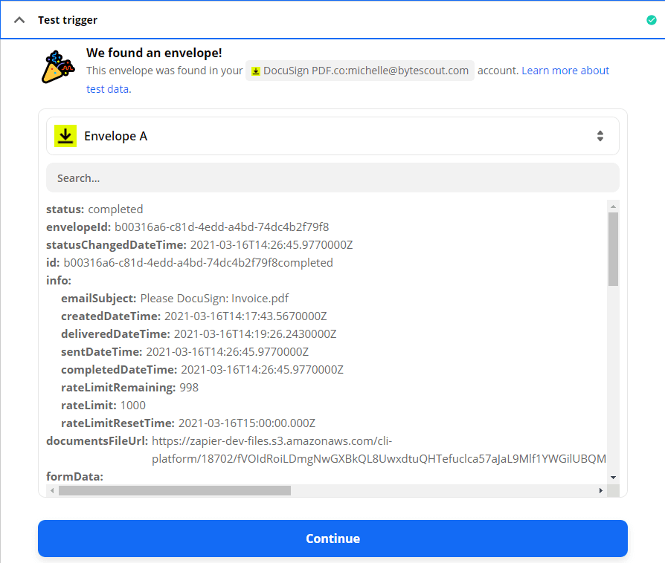This screenshot has width=665, height=563.
Task: Click the vertical scrollbar up arrow
Action: point(613,206)
